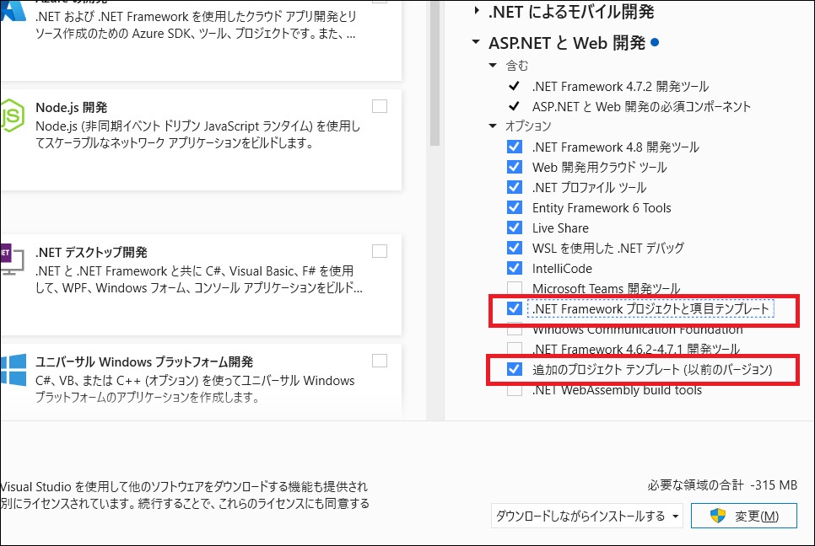
Task: Click the Node.js workload logo icon
Action: pyautogui.click(x=12, y=115)
